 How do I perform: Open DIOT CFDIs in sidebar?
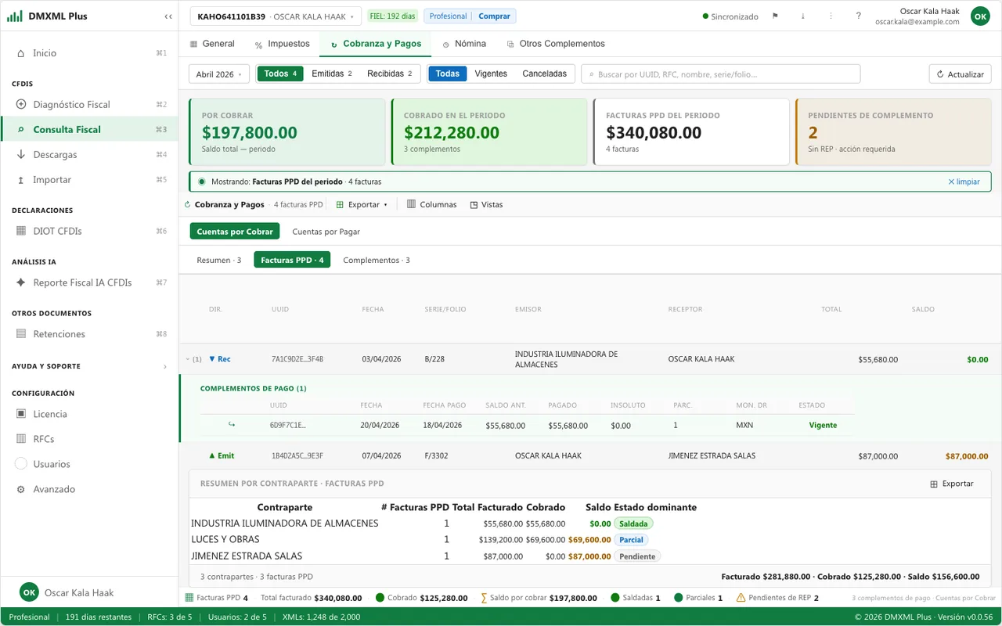click(89, 231)
